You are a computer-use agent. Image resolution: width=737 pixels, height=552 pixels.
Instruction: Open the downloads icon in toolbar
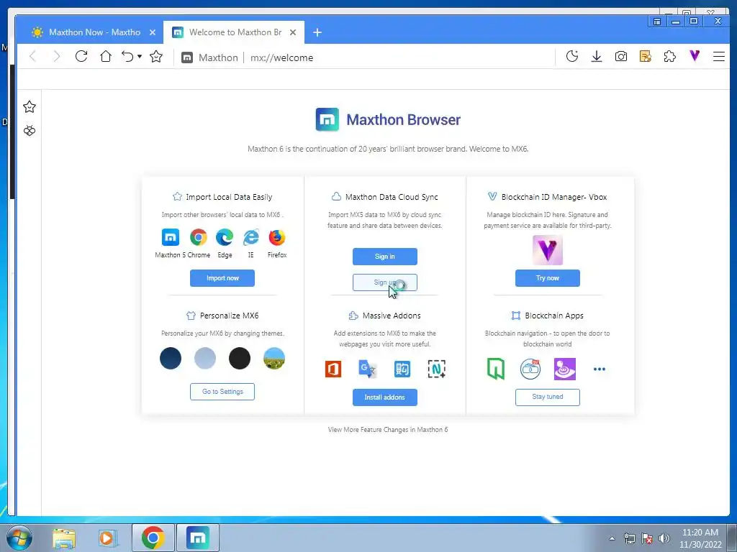point(597,57)
